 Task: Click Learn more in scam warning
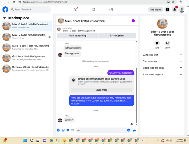tap(102, 90)
